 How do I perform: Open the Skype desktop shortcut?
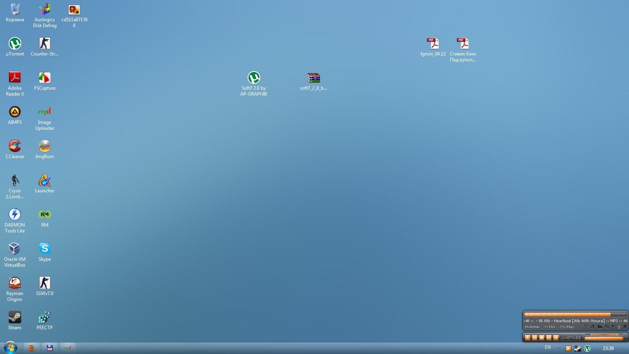tap(44, 249)
